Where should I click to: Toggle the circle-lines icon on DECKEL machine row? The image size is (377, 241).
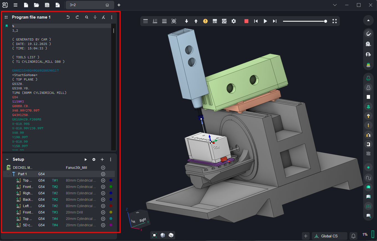103,167
